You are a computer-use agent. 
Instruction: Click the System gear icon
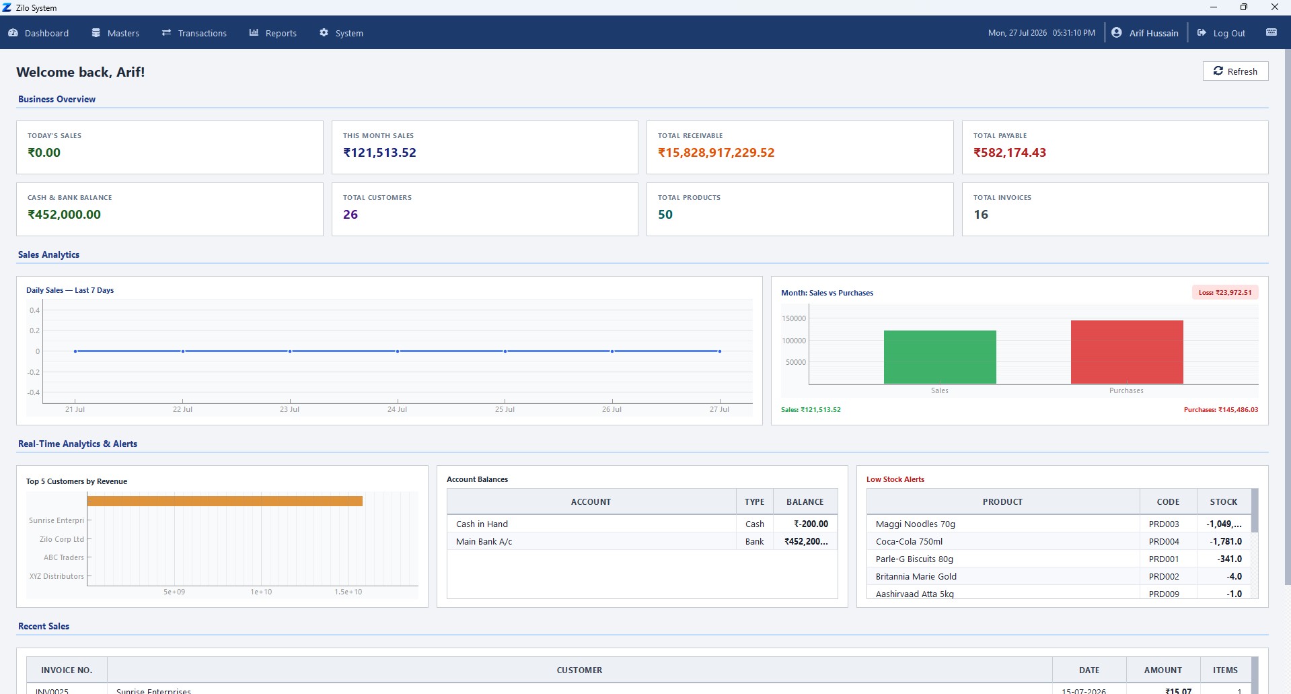tap(324, 33)
